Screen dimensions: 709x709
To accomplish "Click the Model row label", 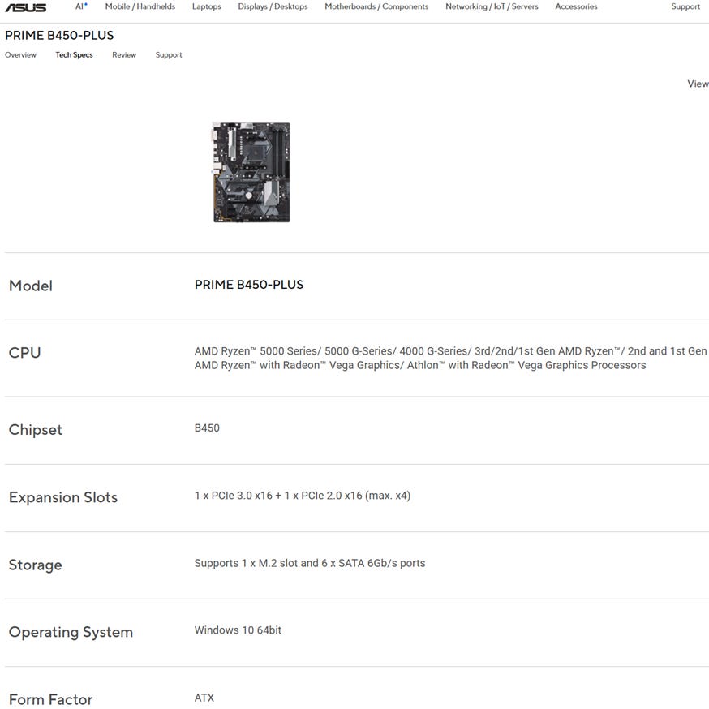I will point(31,286).
